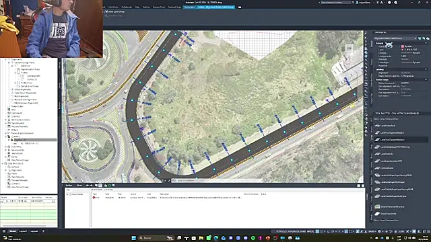Click Reset Label Group ribbon button
Screen dimensions: 431x242
115,12
